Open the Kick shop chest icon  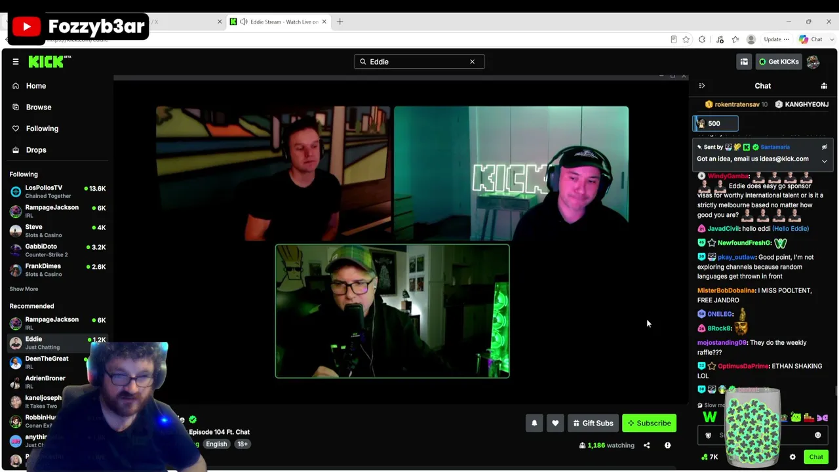coord(744,62)
